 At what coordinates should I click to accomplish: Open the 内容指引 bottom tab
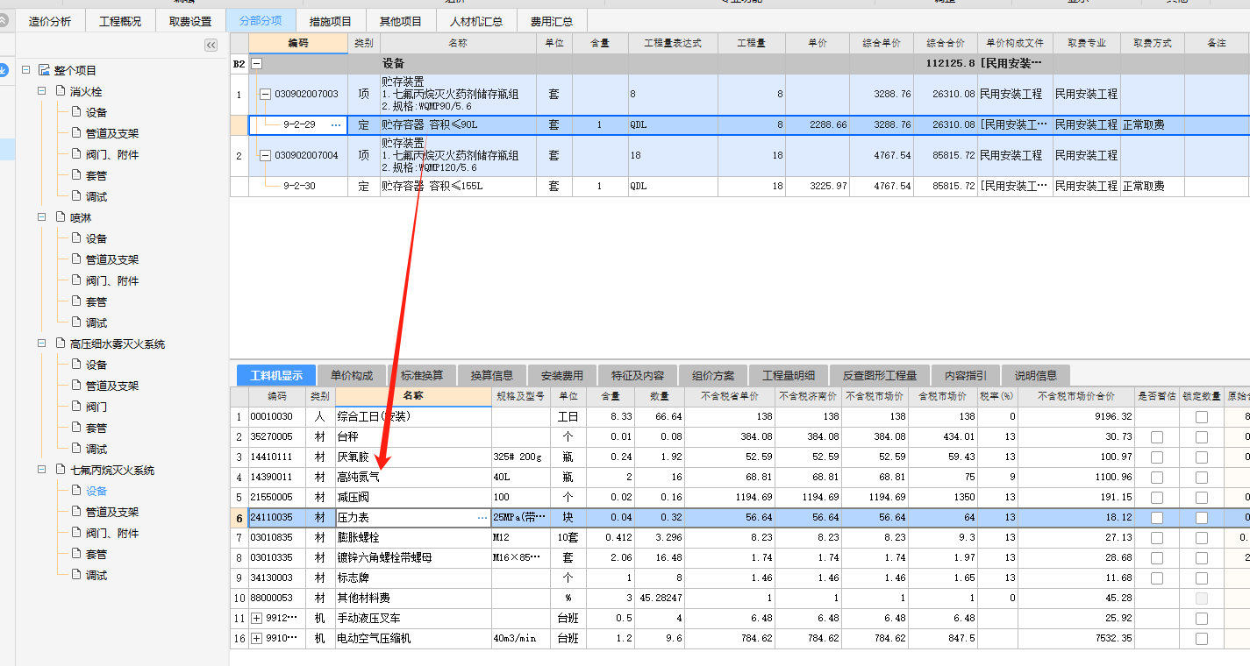tap(965, 375)
